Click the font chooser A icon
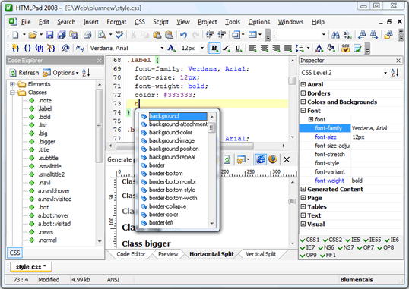Image resolution: width=409 pixels, height=289 pixels. point(171,49)
